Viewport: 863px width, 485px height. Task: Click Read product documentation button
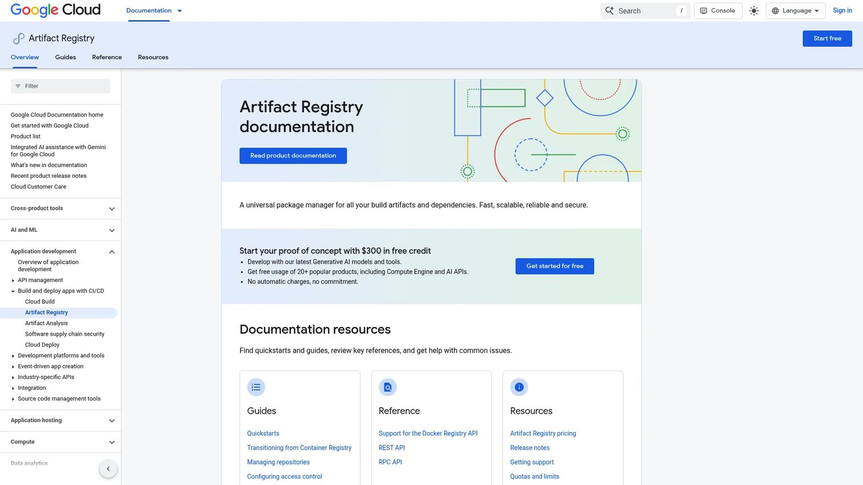tap(293, 156)
